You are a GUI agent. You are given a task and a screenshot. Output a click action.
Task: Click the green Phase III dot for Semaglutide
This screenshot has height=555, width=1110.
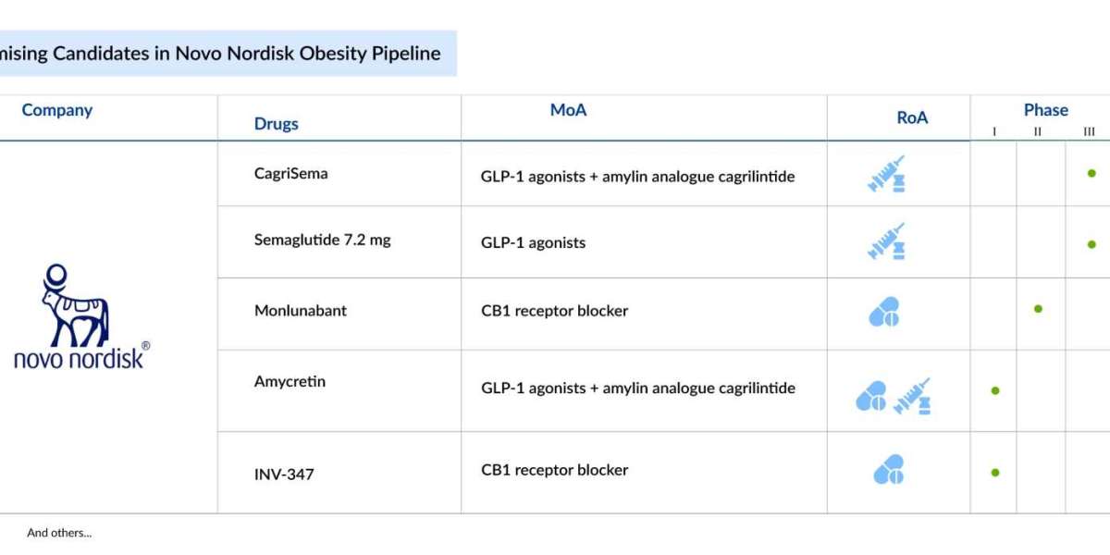tap(1091, 244)
